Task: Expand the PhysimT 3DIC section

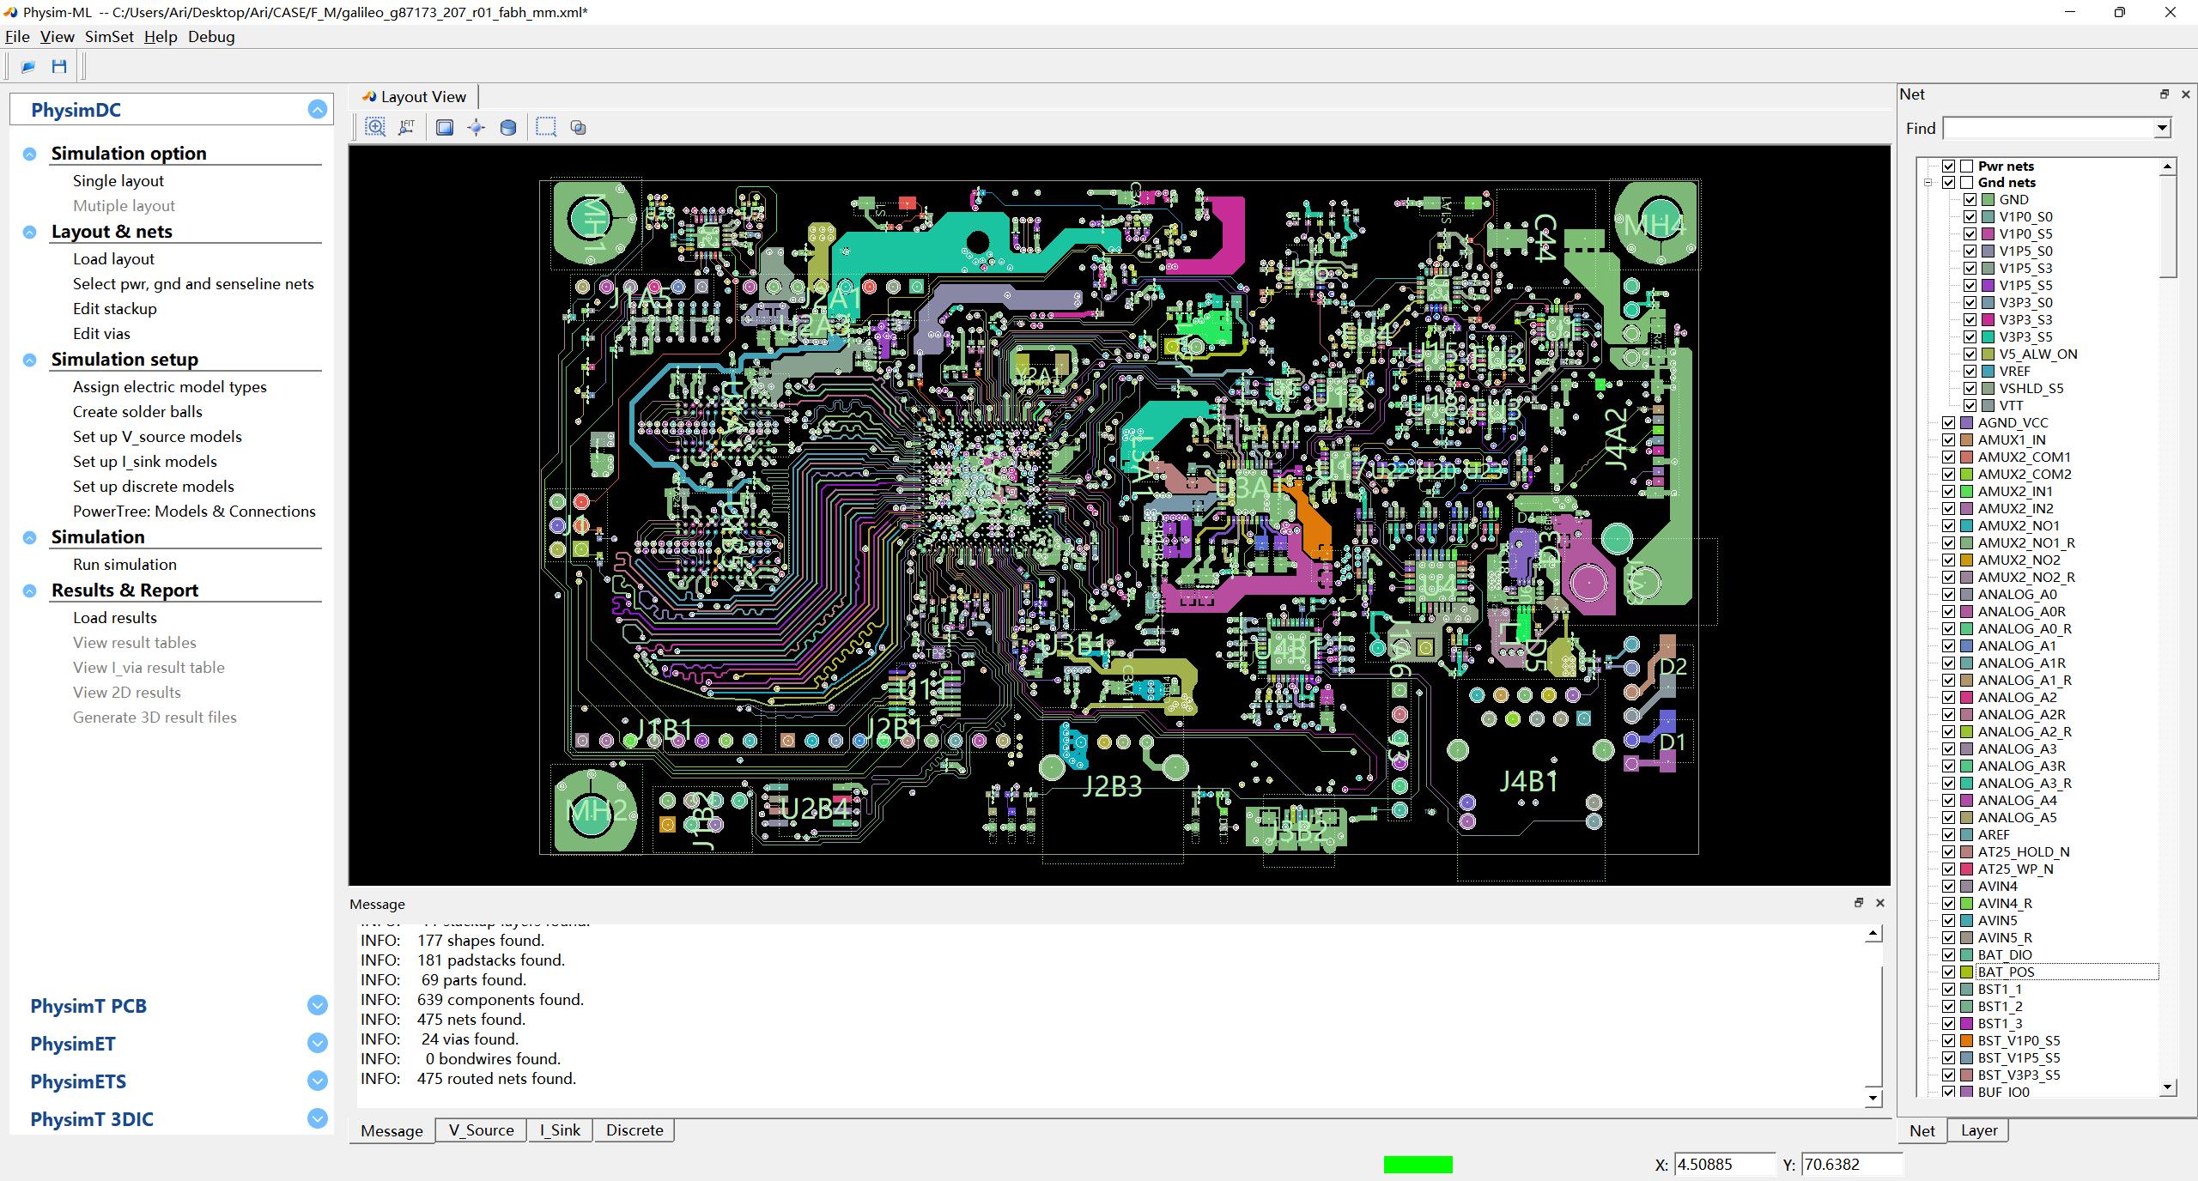Action: 318,1119
